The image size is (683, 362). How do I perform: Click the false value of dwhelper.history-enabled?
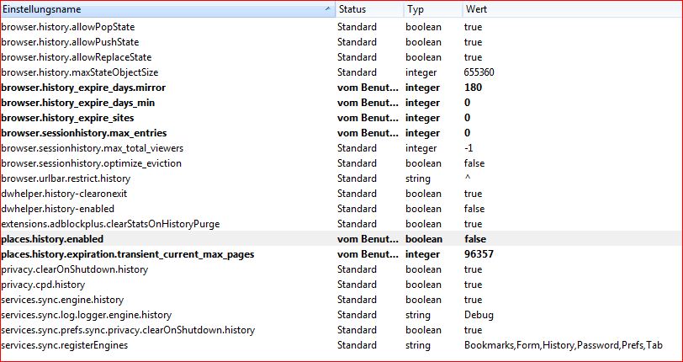coord(474,209)
